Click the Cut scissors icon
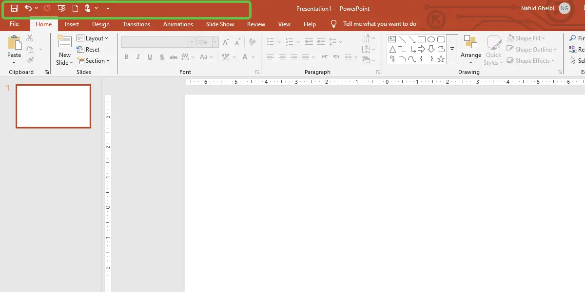Viewport: 585px width, 292px height. click(x=30, y=38)
